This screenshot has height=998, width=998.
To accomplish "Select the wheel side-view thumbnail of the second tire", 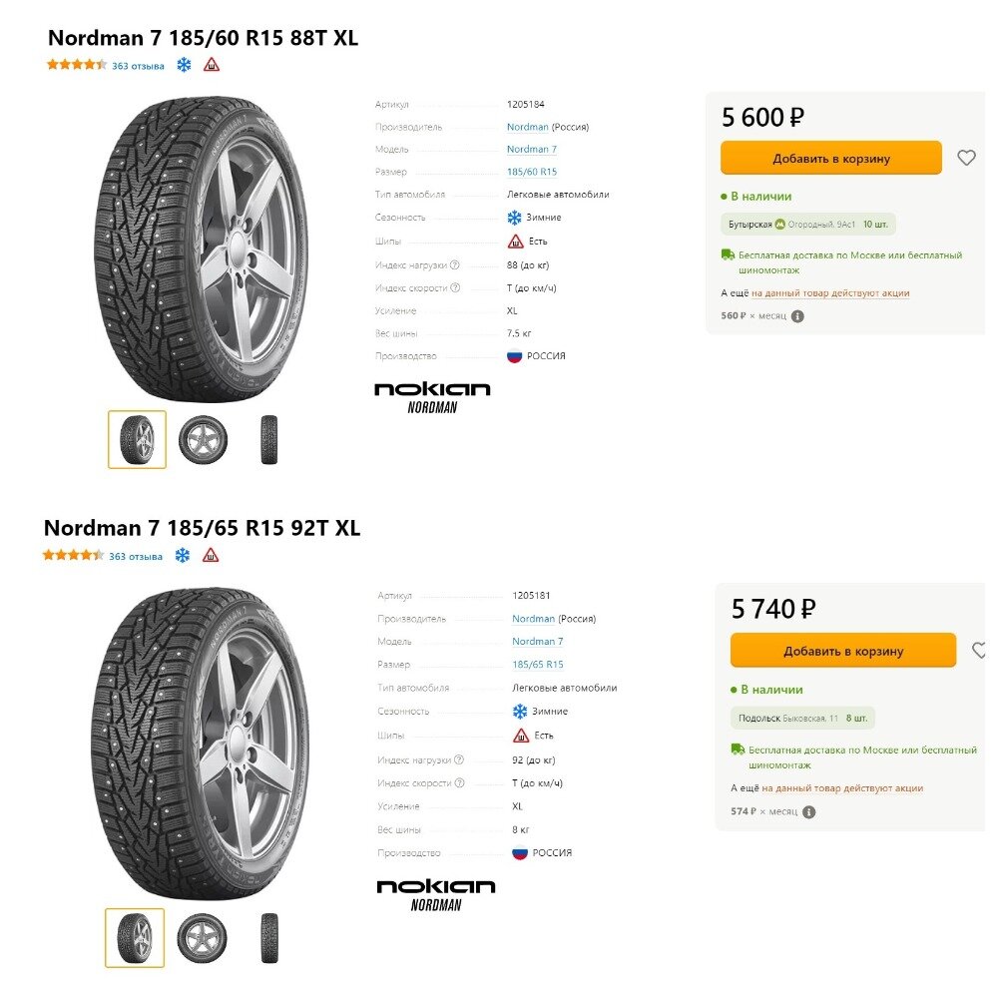I will pyautogui.click(x=202, y=938).
